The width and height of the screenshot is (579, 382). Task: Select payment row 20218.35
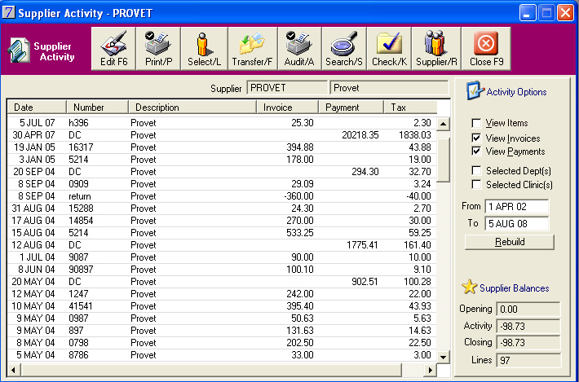(222, 135)
